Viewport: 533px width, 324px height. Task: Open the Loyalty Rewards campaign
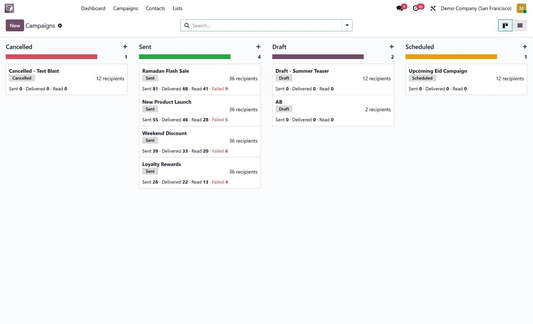[200, 173]
